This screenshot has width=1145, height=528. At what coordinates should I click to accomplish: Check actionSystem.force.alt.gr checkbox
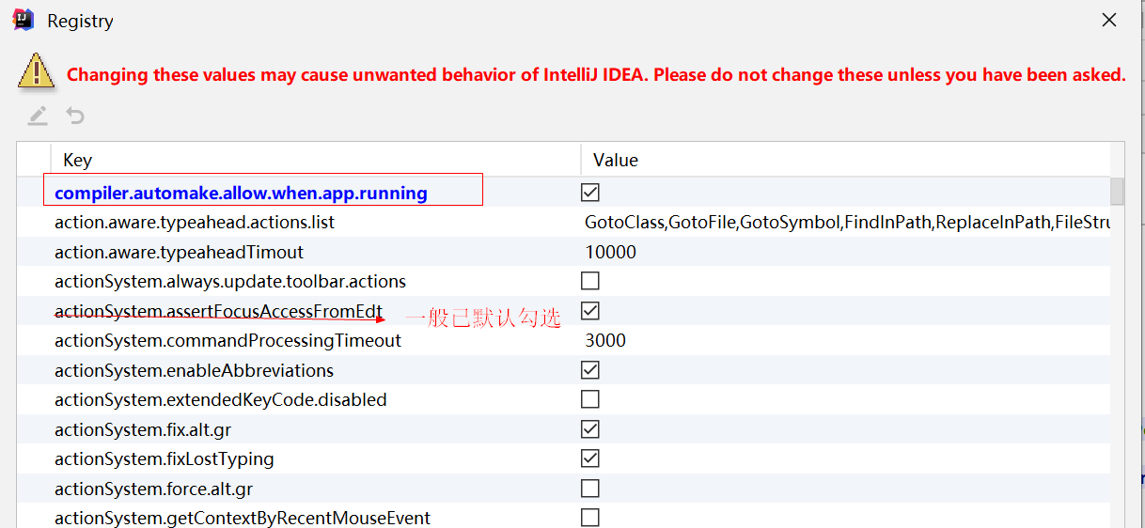tap(590, 489)
